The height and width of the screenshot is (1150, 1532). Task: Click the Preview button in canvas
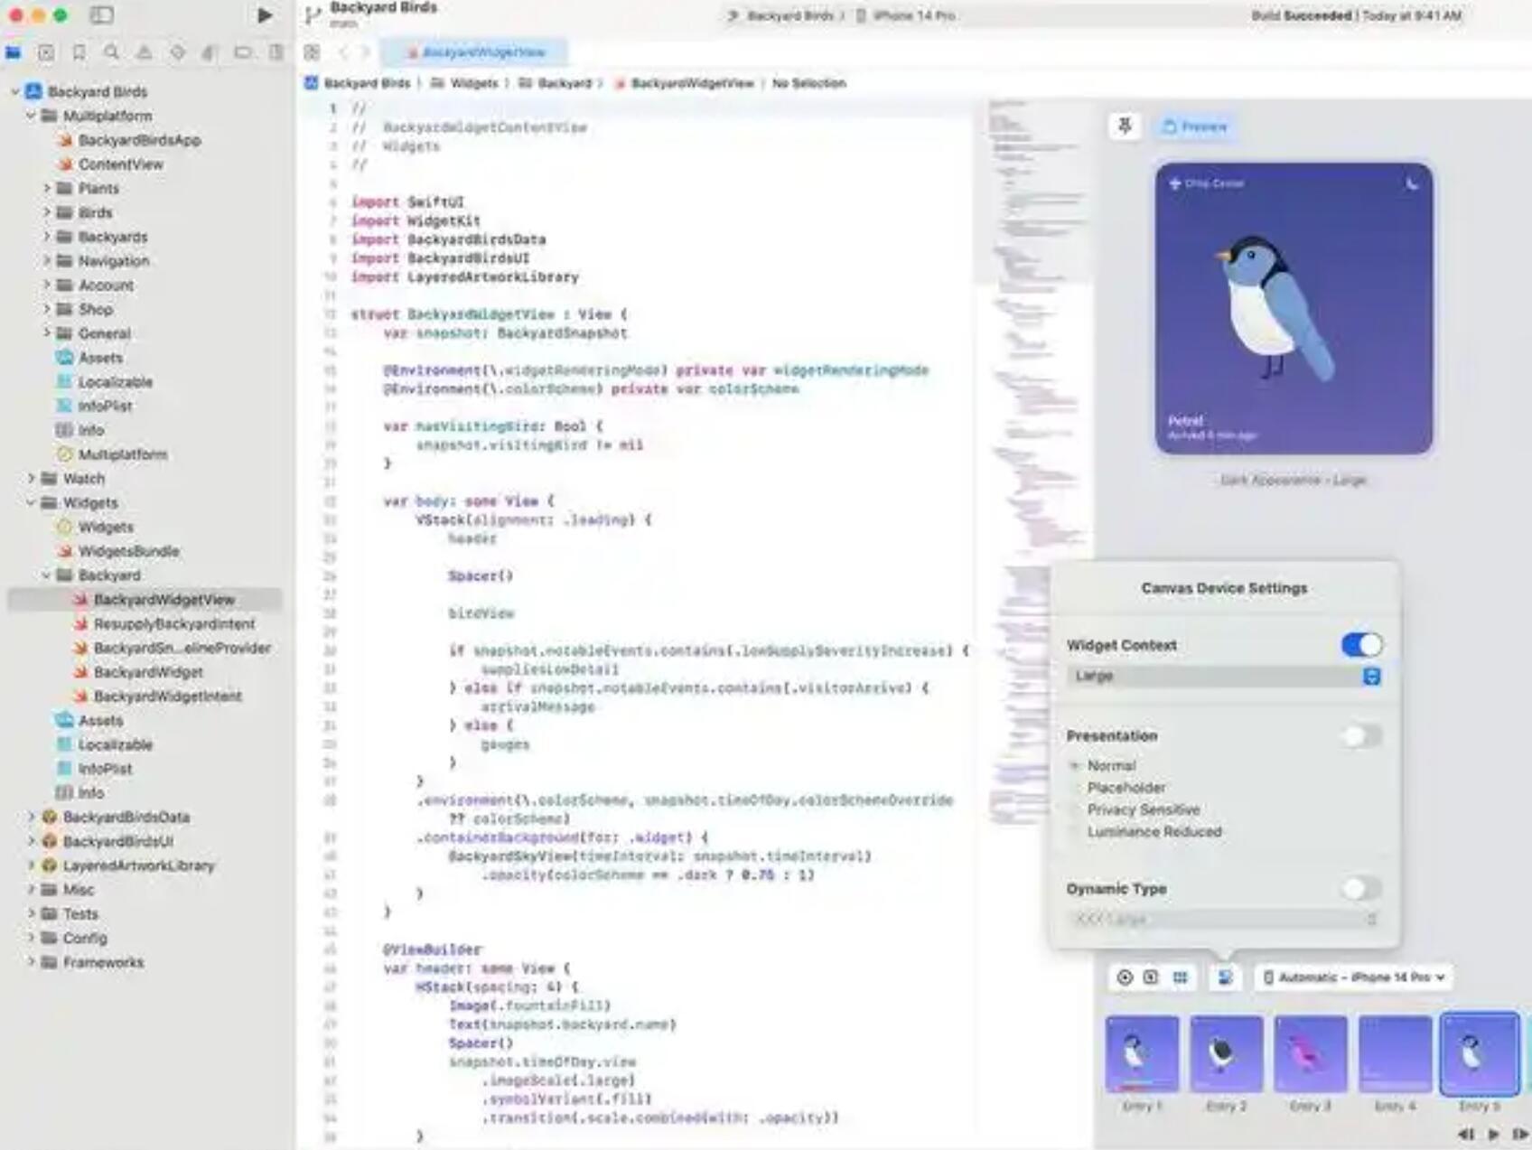click(1195, 126)
